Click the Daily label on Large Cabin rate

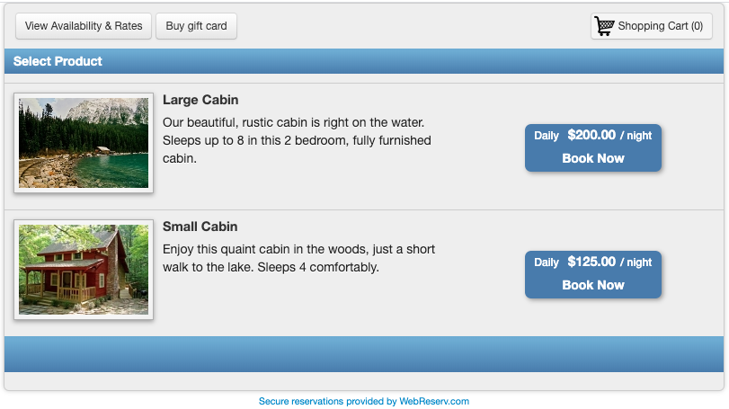[547, 136]
